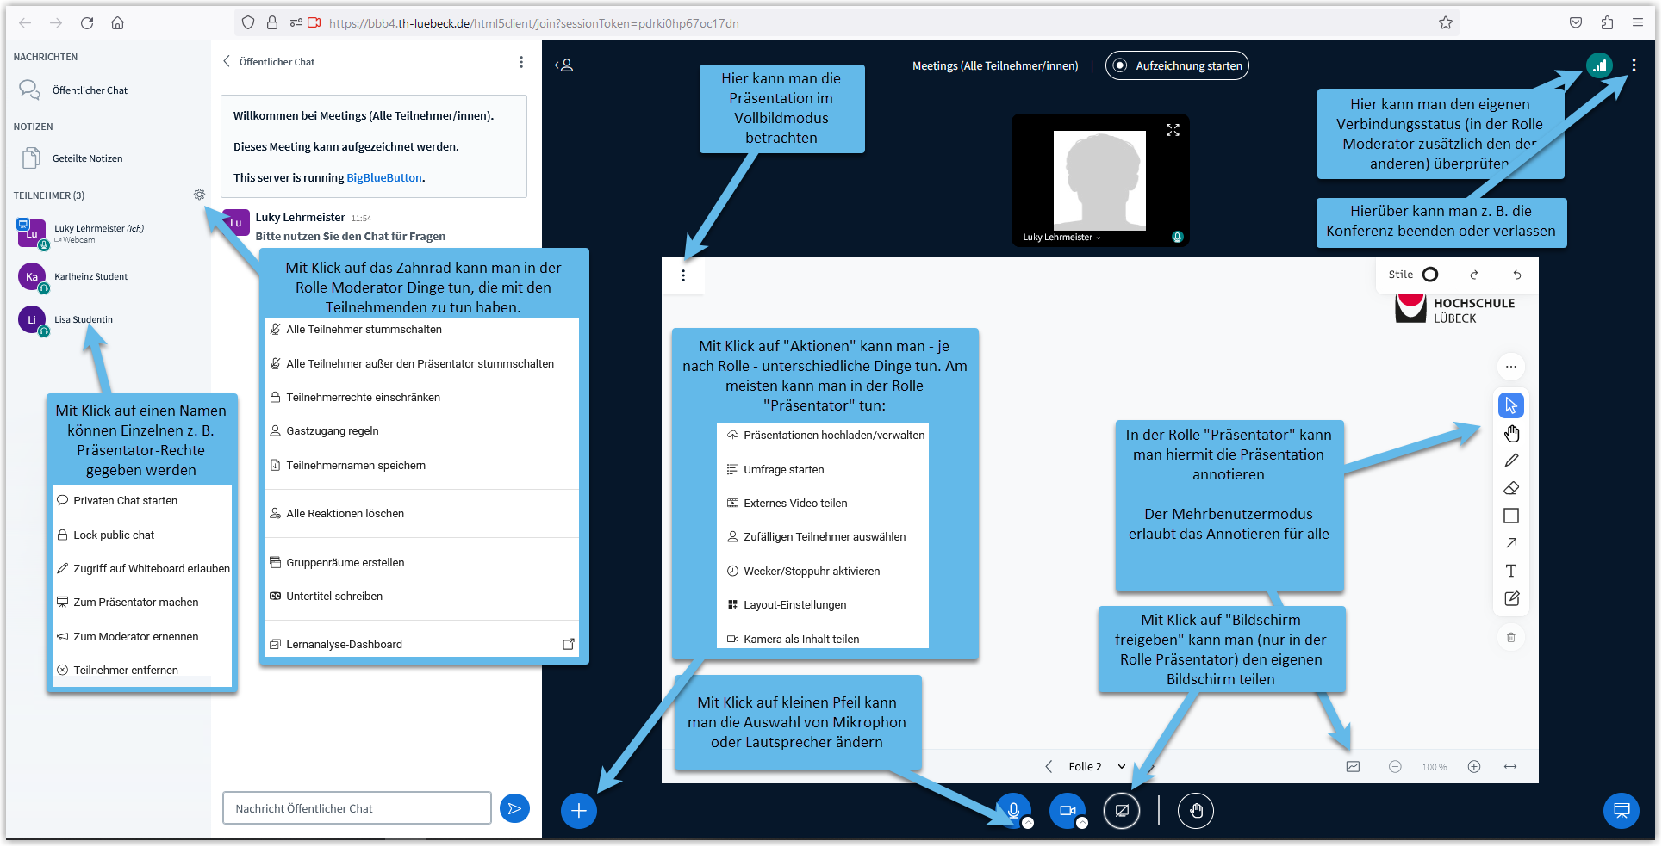Open the connection status indicator
The width and height of the screenshot is (1662, 847).
(x=1600, y=65)
